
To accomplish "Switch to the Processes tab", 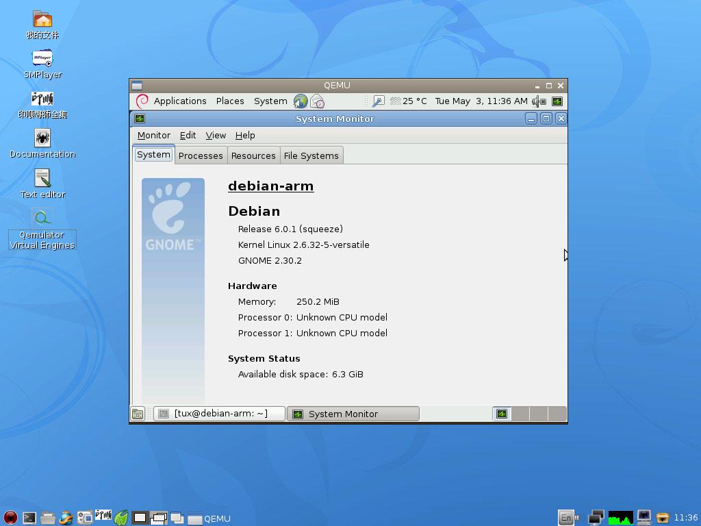I will click(x=201, y=155).
